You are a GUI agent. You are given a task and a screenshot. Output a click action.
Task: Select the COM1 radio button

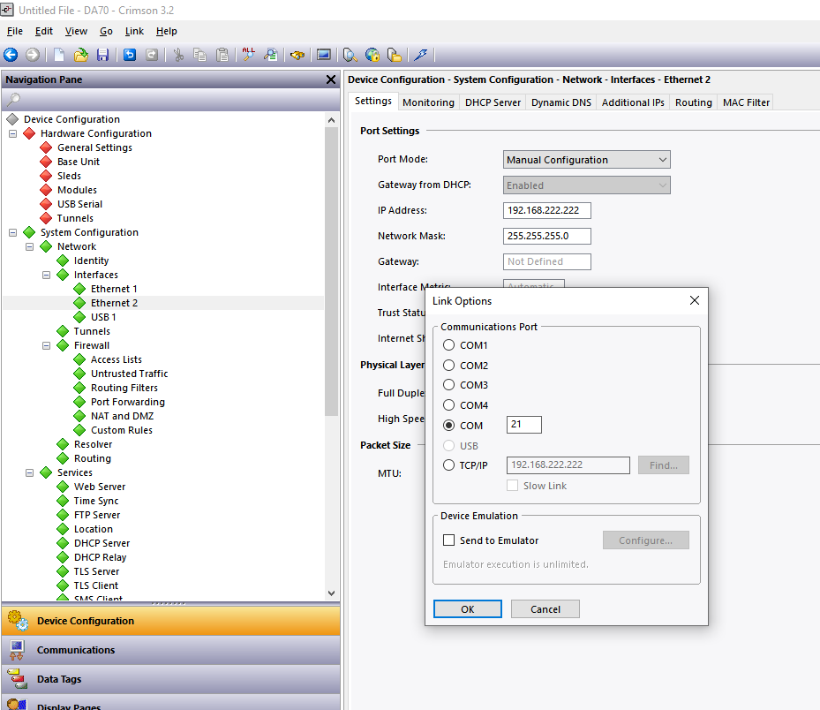[448, 345]
